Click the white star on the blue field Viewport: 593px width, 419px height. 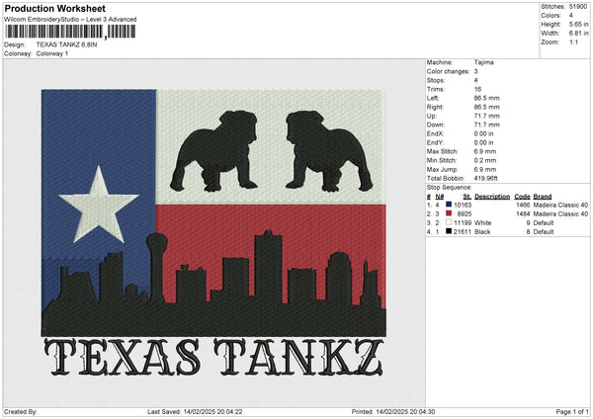(99, 206)
